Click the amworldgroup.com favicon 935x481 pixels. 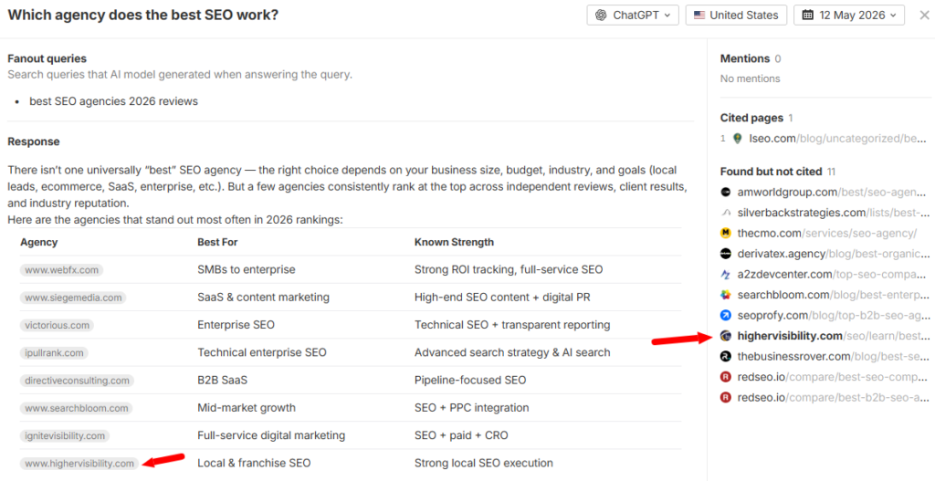pos(726,192)
